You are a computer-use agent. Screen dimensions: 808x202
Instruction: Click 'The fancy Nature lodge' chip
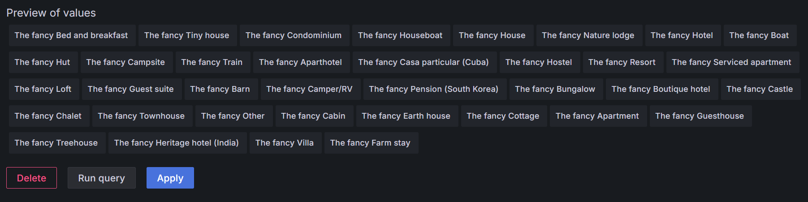[x=588, y=35]
